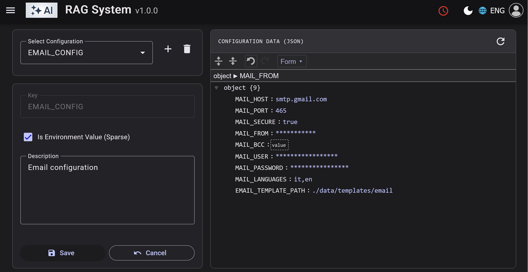Delete configuration using the trash icon
528x272 pixels.
[x=187, y=49]
